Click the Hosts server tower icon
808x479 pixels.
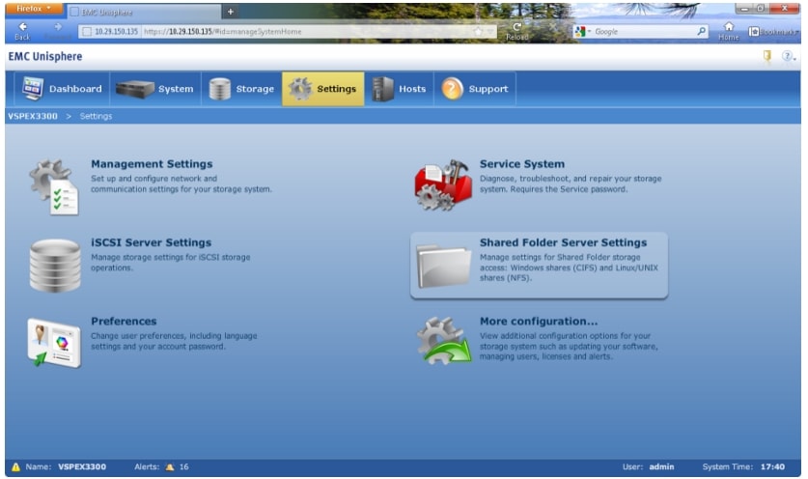(383, 89)
